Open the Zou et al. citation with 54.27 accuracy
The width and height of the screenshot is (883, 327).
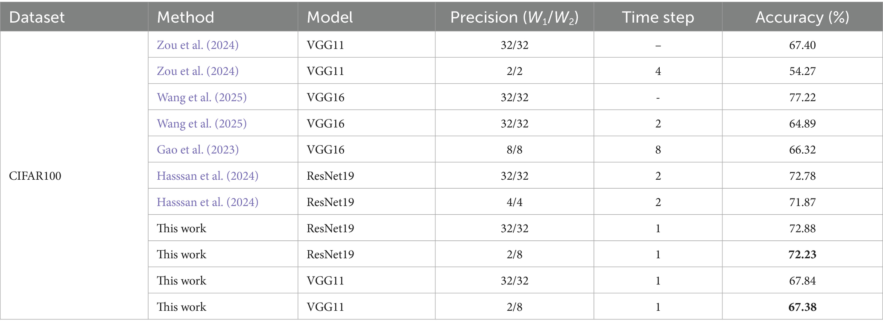tap(197, 71)
